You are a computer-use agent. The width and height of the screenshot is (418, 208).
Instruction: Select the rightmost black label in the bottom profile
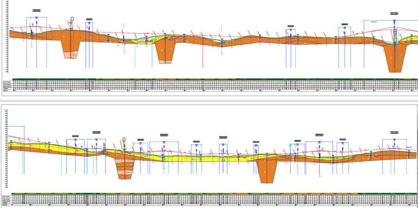click(394, 132)
